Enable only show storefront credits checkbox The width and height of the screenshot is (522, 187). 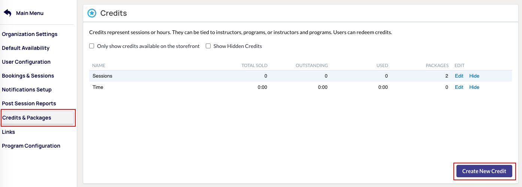tap(91, 46)
